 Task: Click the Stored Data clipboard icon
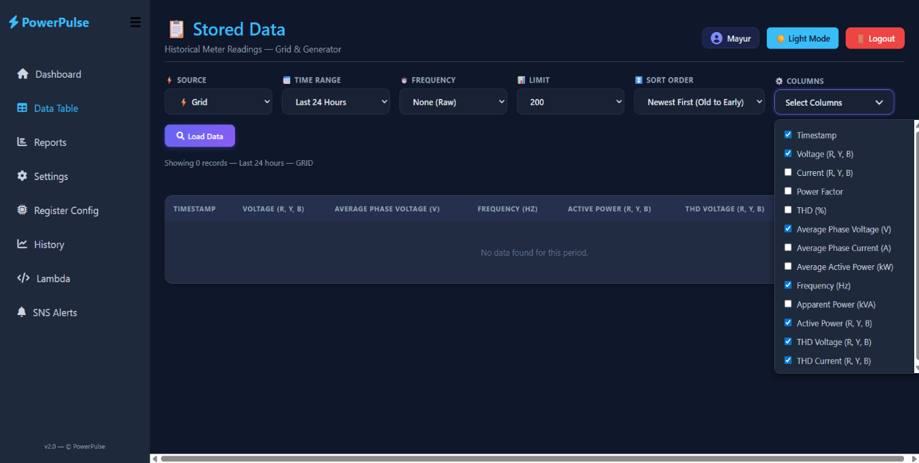click(x=176, y=29)
